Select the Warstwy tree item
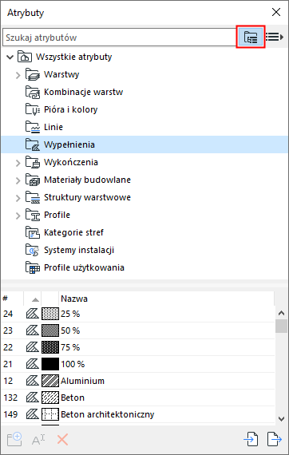 click(61, 74)
